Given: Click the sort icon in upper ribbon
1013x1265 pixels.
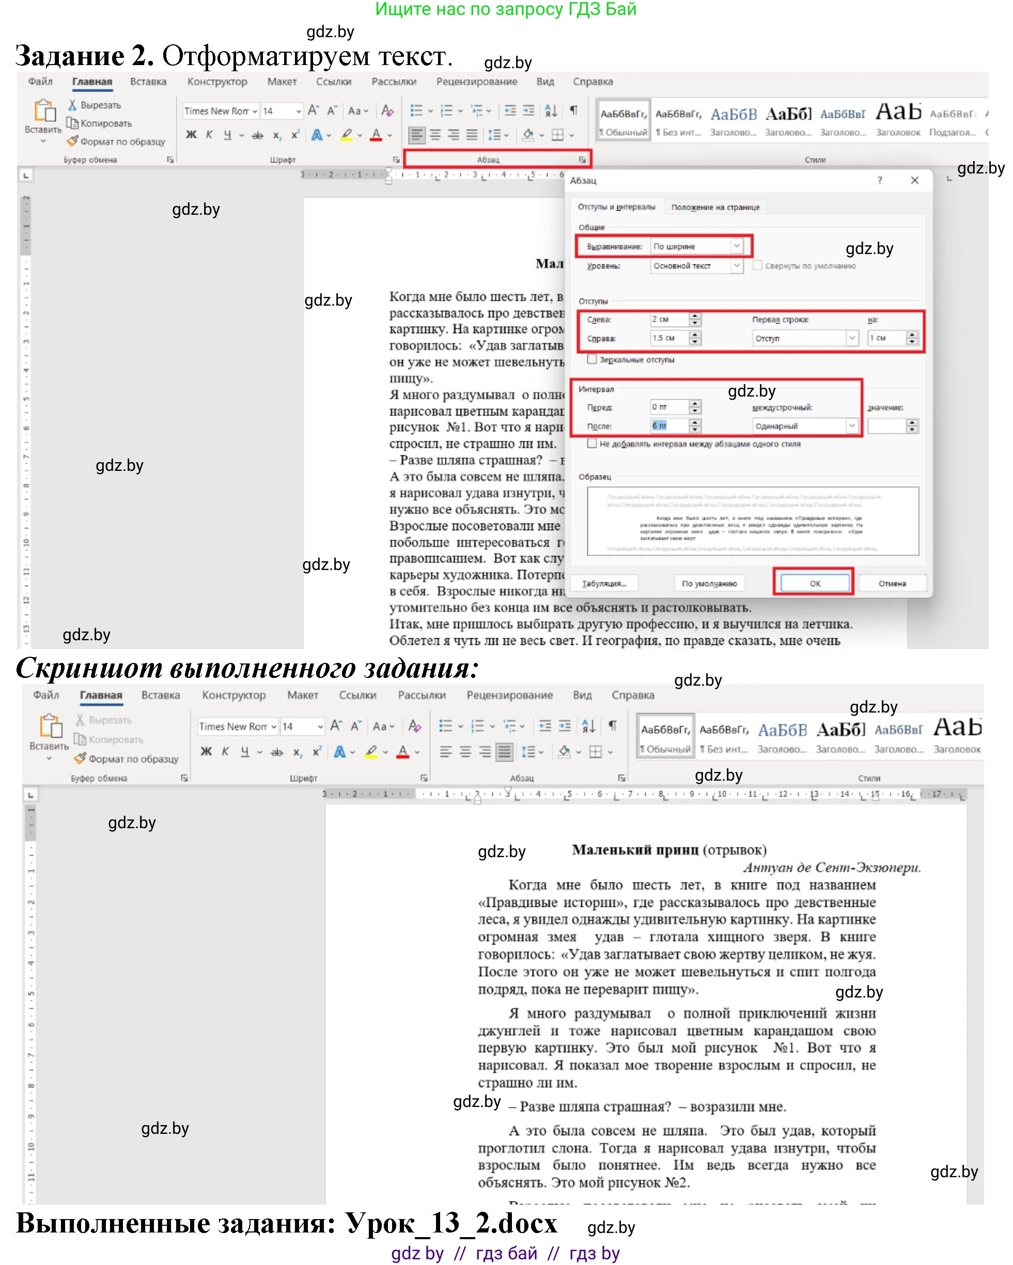Looking at the screenshot, I should tap(551, 110).
